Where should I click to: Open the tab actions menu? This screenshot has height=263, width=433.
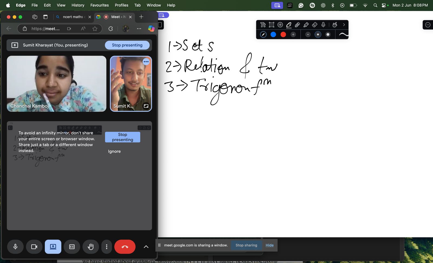pos(45,17)
